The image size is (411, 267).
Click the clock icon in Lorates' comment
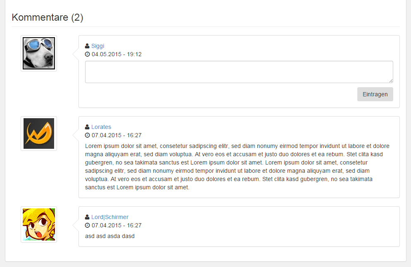[x=87, y=135]
